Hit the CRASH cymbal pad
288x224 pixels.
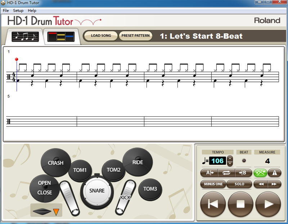point(56,163)
